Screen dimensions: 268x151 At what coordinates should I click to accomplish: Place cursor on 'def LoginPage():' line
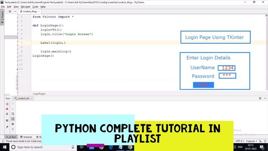tap(48, 26)
